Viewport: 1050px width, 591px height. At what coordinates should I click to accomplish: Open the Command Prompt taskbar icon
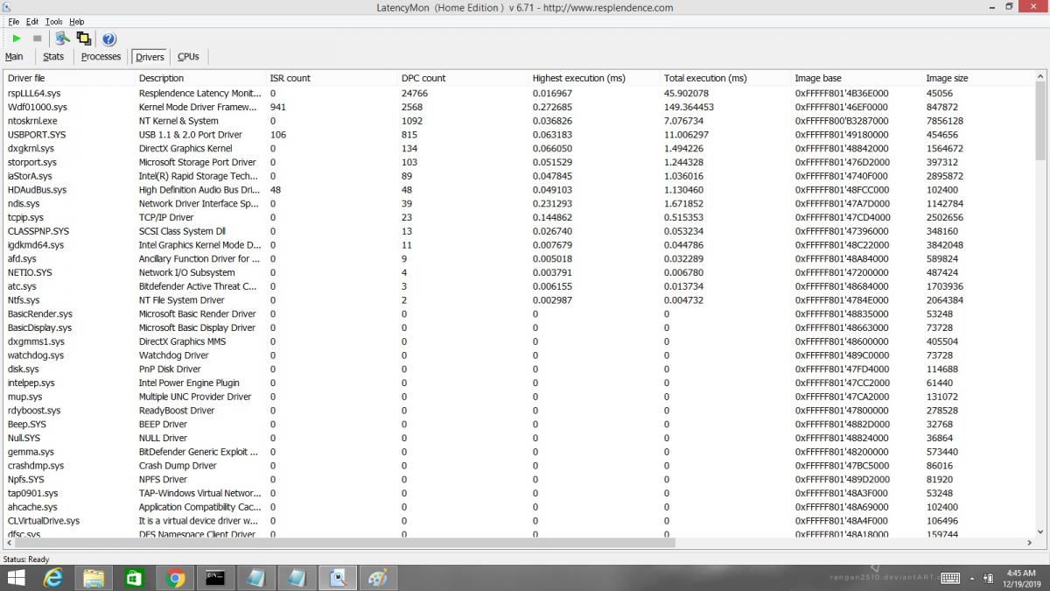(215, 578)
